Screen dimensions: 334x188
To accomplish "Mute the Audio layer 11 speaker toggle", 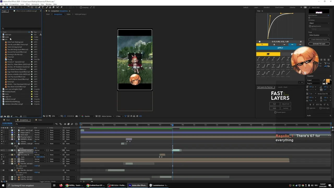I will (x=4, y=161).
